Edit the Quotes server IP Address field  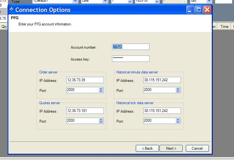85,111
